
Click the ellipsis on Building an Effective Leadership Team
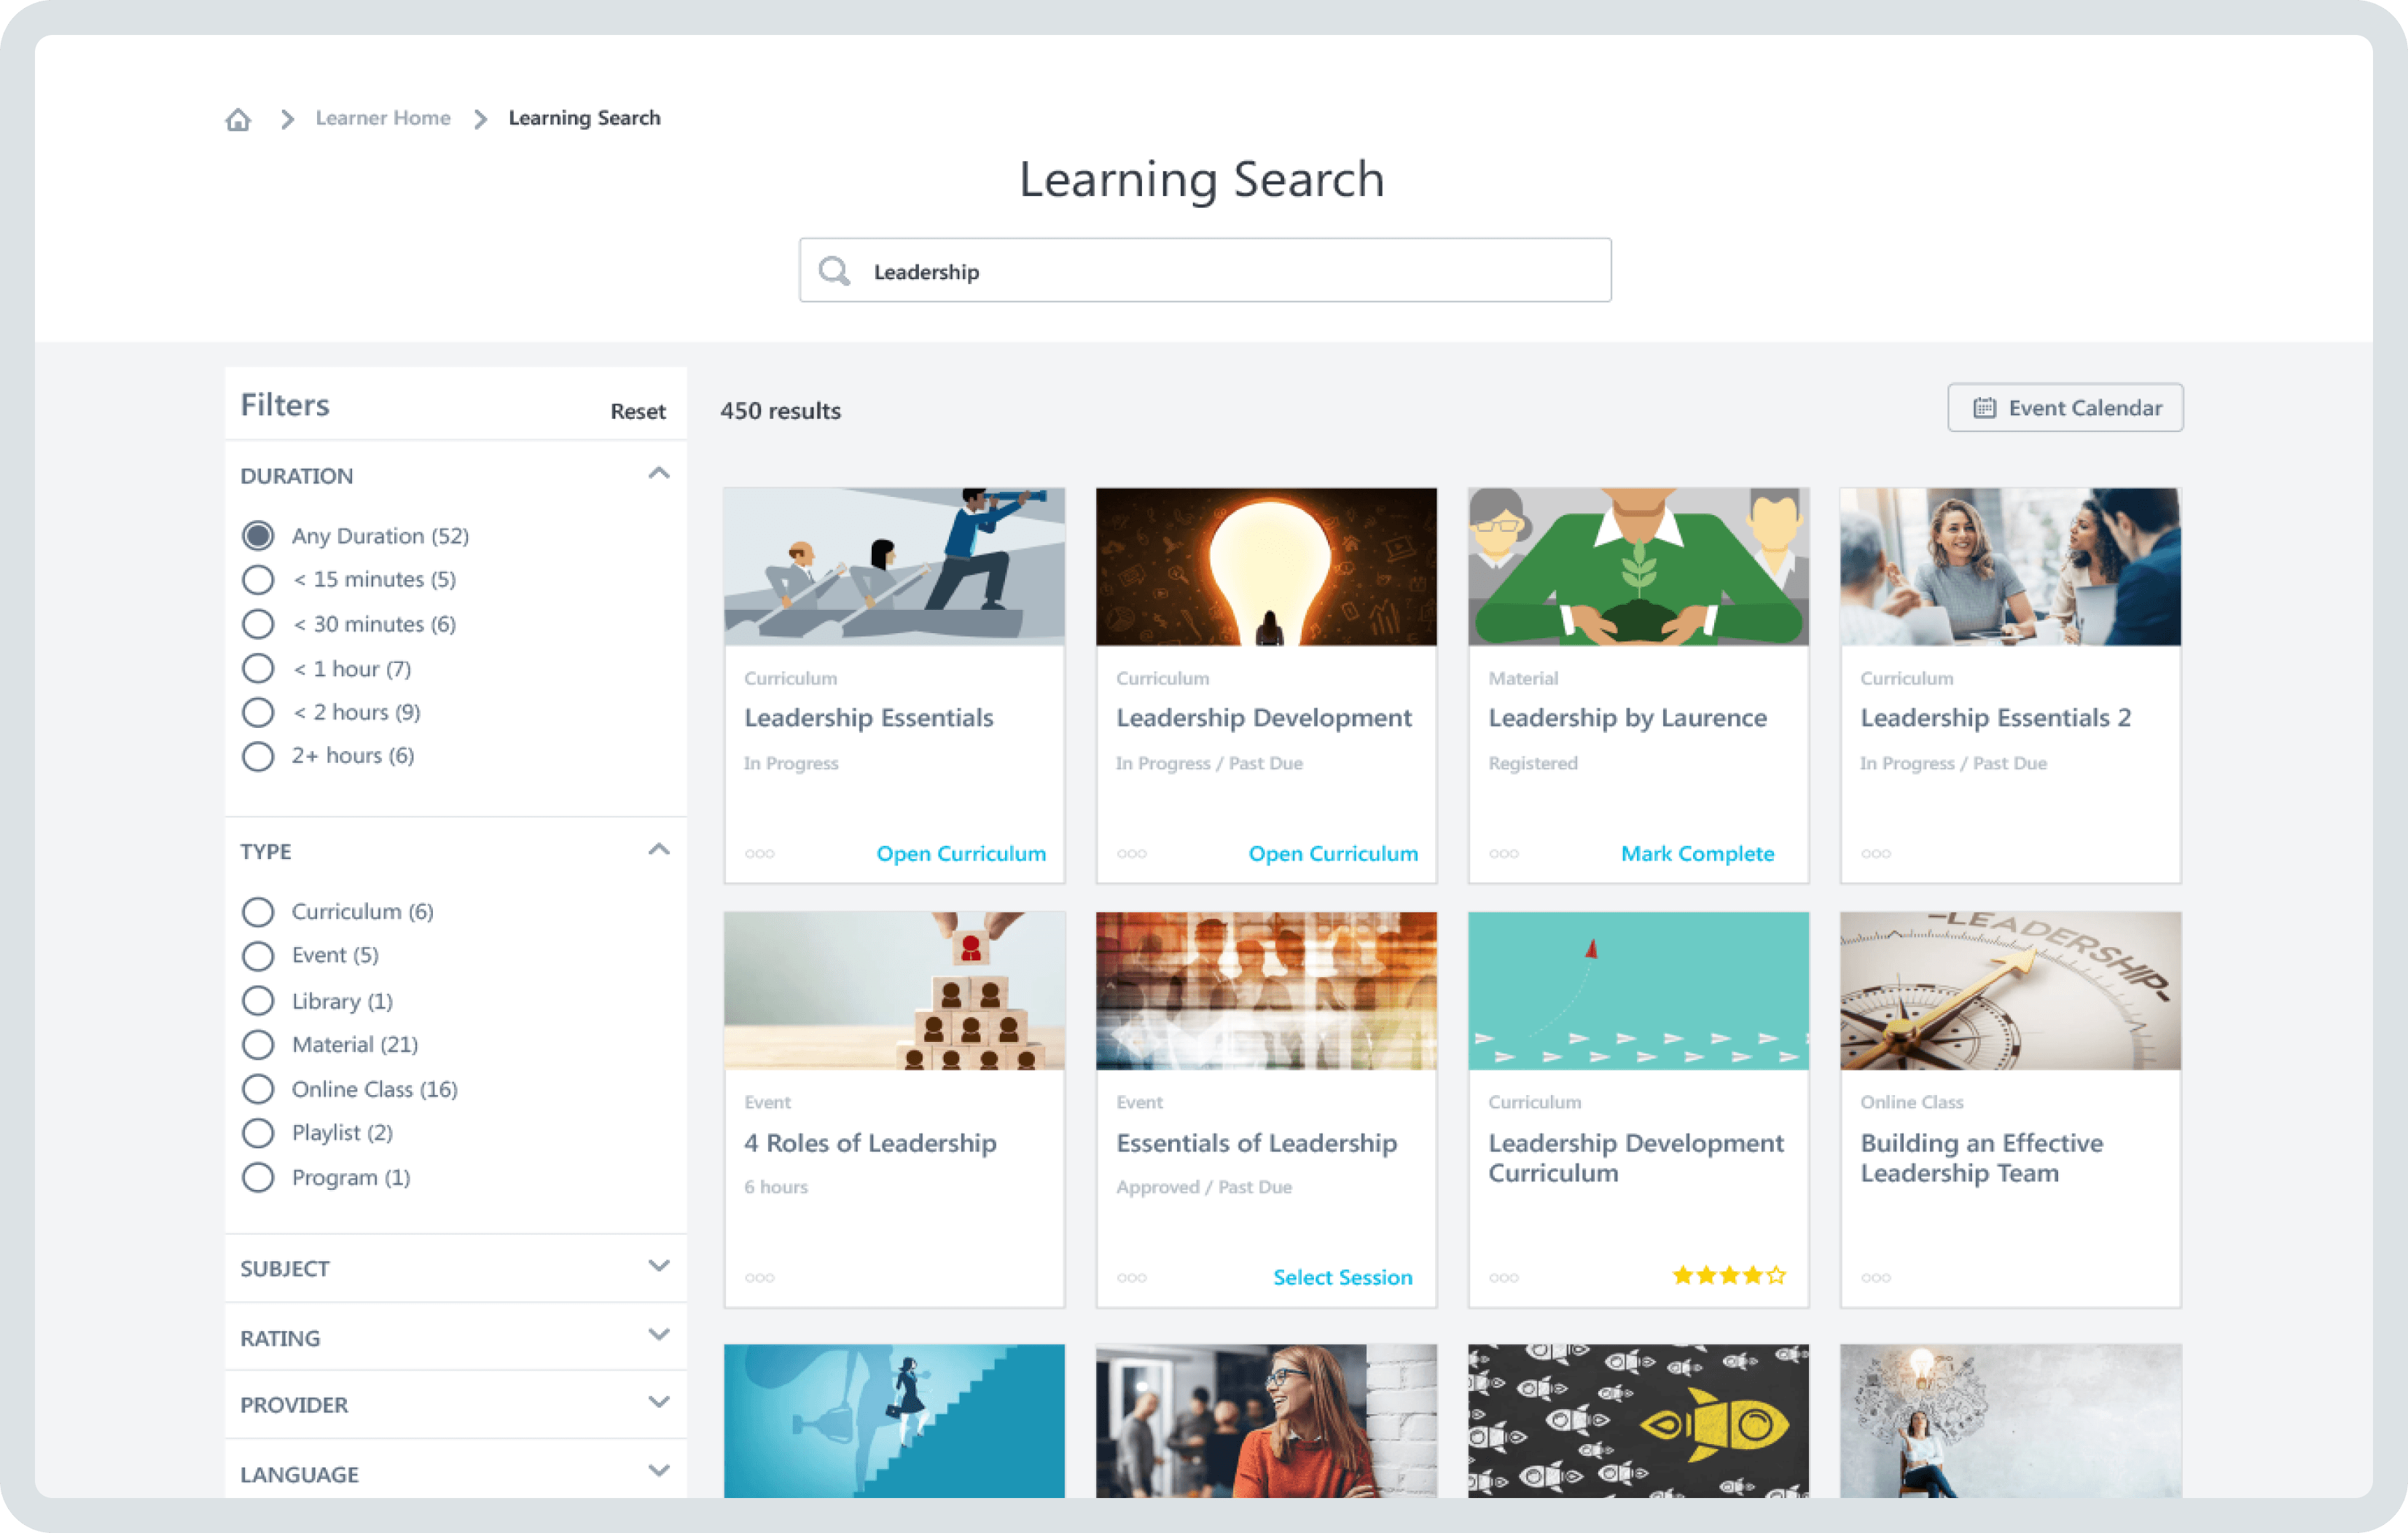1876,1277
